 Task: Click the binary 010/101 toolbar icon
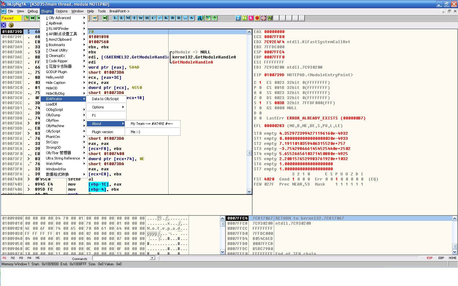[270, 18]
